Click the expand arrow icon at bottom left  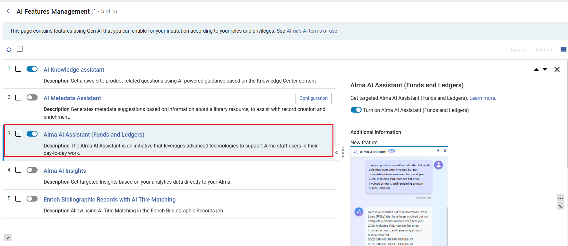8,238
